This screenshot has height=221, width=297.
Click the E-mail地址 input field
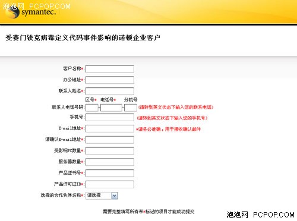pyautogui.click(x=110, y=128)
